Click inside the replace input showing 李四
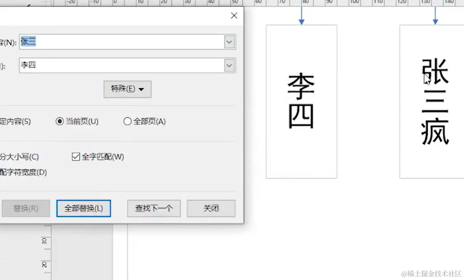The height and width of the screenshot is (280, 464). tap(113, 65)
